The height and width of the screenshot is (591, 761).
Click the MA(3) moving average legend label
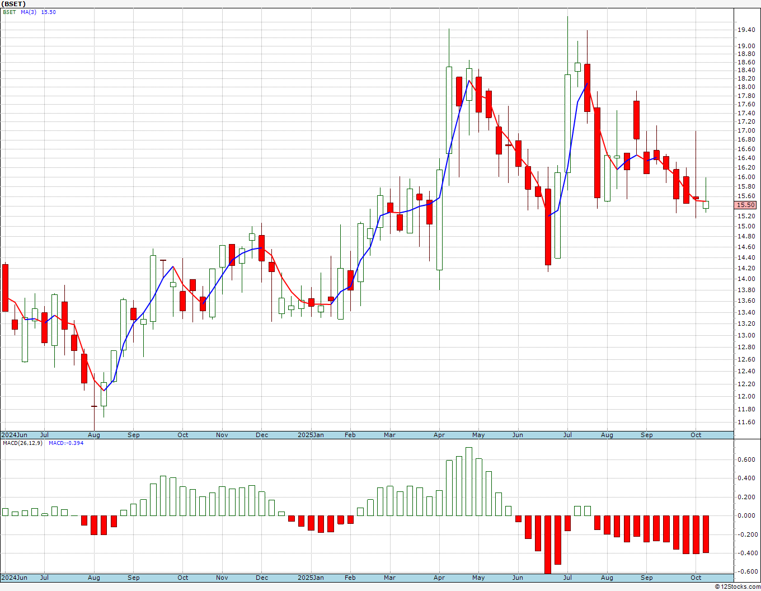(29, 12)
